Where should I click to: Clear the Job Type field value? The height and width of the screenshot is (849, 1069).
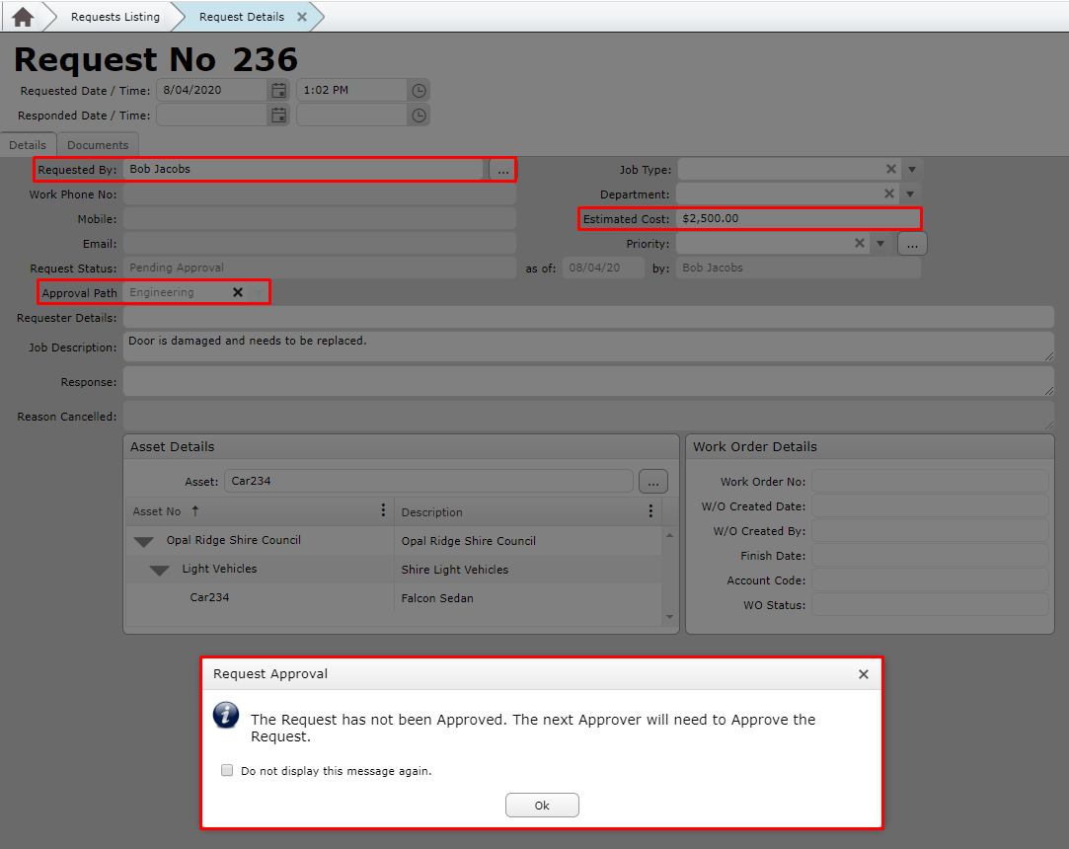890,169
